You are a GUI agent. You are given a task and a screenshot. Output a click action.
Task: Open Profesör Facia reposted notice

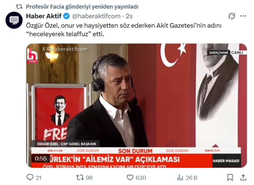pos(82,7)
